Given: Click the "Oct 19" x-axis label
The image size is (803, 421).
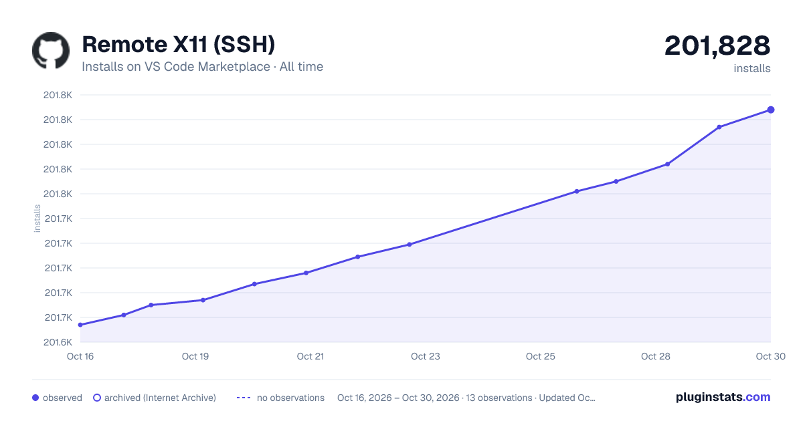Looking at the screenshot, I should (x=195, y=356).
